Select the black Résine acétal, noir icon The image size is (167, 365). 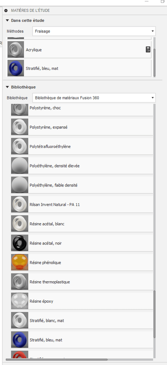(20, 243)
